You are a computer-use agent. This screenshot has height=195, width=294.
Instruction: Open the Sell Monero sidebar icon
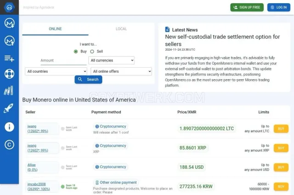click(9, 40)
